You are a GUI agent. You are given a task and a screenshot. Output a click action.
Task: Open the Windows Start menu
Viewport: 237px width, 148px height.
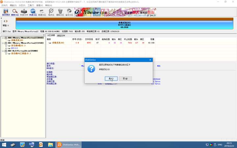(4, 144)
